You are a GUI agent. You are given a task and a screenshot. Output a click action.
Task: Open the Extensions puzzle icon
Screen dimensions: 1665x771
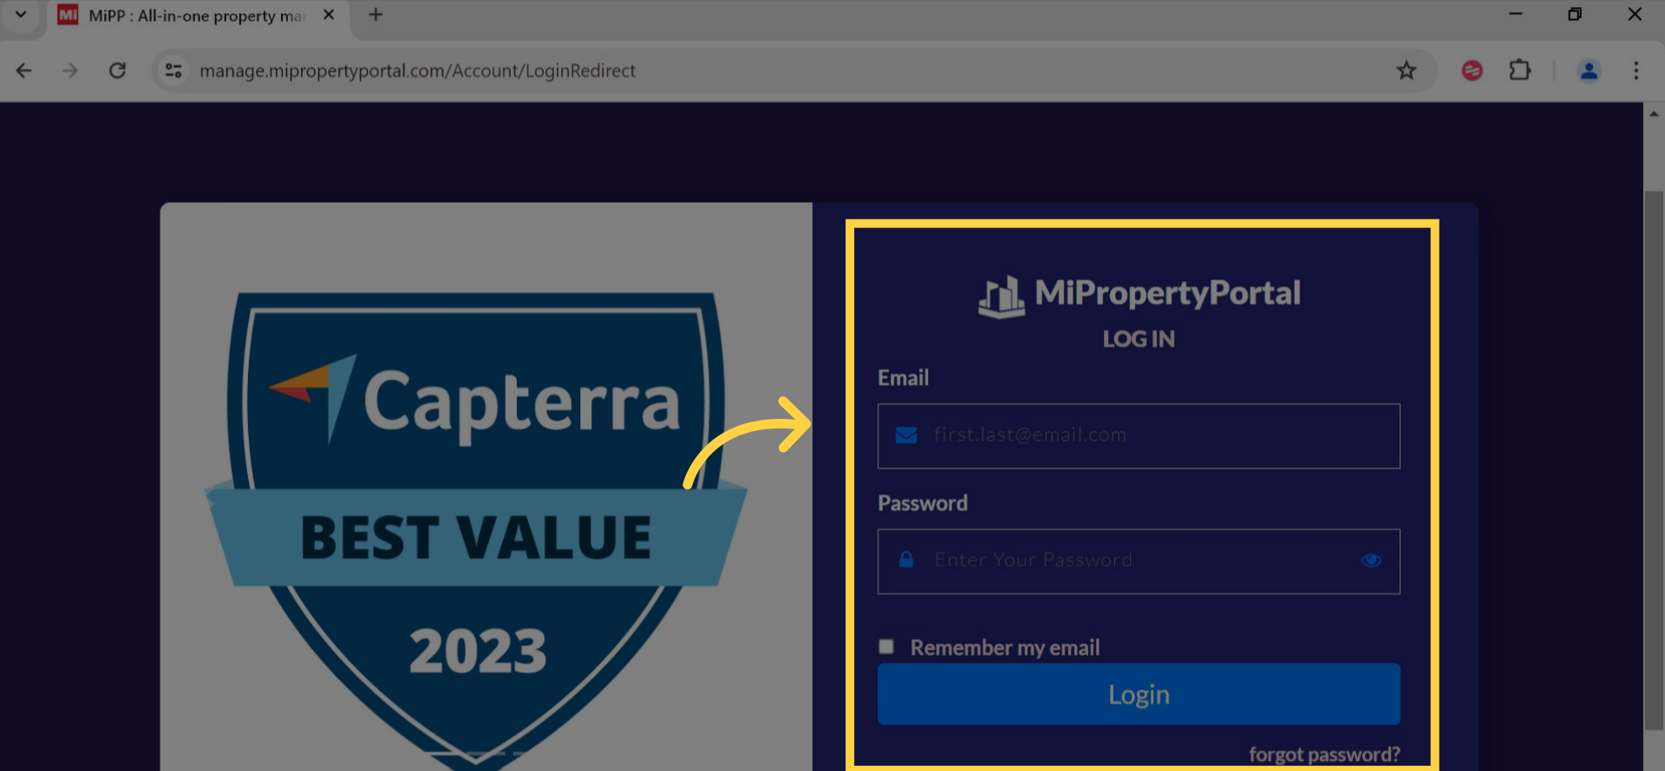click(x=1520, y=70)
